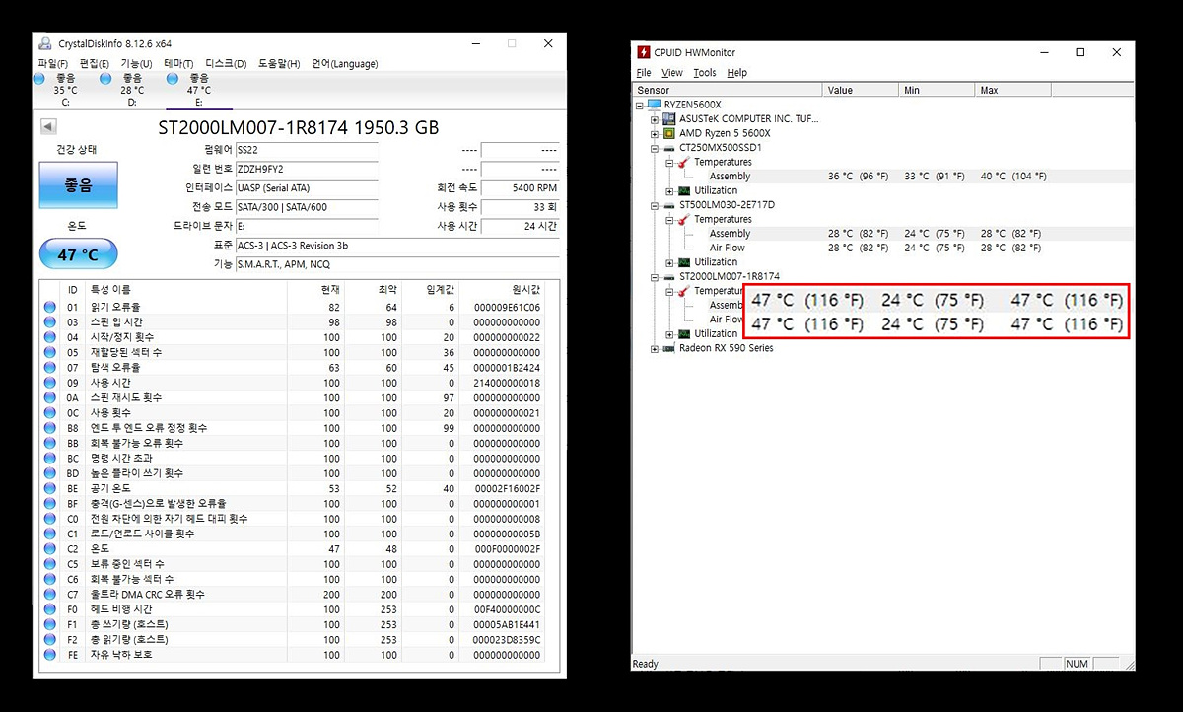
Task: Click thermometer icon under ST500LM030-2E717D
Action: pos(683,219)
